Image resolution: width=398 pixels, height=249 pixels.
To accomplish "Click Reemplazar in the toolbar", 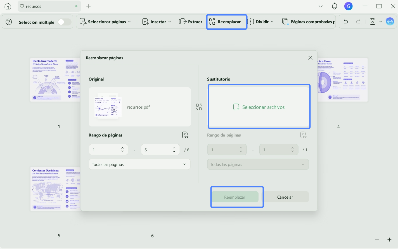I will tap(225, 22).
